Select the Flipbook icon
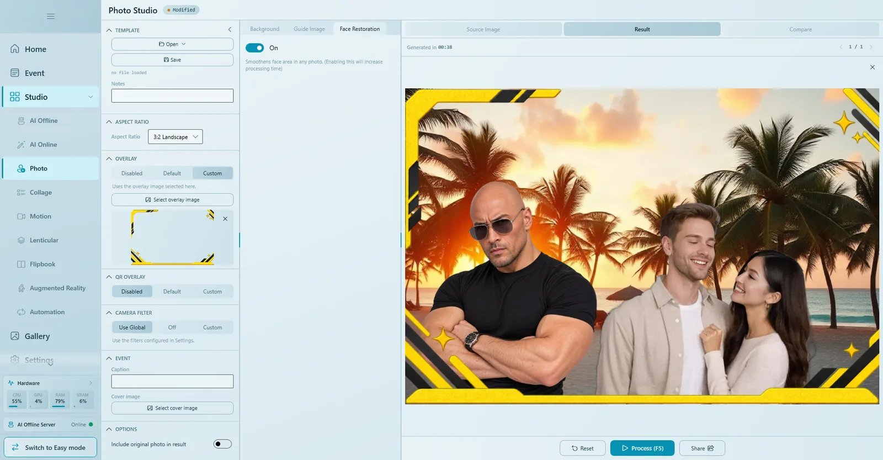This screenshot has height=460, width=883. (21, 265)
